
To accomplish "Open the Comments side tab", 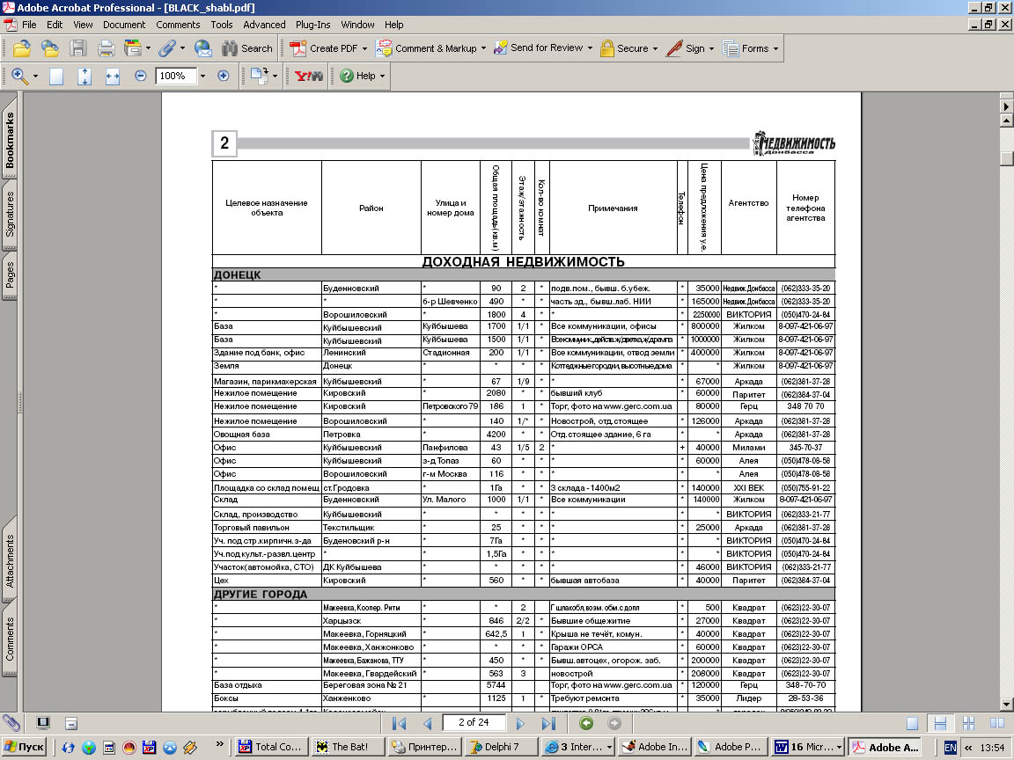I will coord(10,639).
